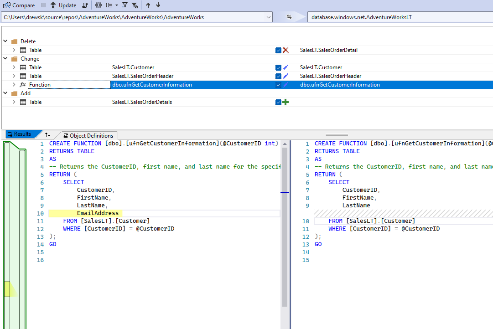Image resolution: width=493 pixels, height=329 pixels.
Task: Expand the SalesLT.SalesOrderHeader table row
Action: click(x=14, y=76)
